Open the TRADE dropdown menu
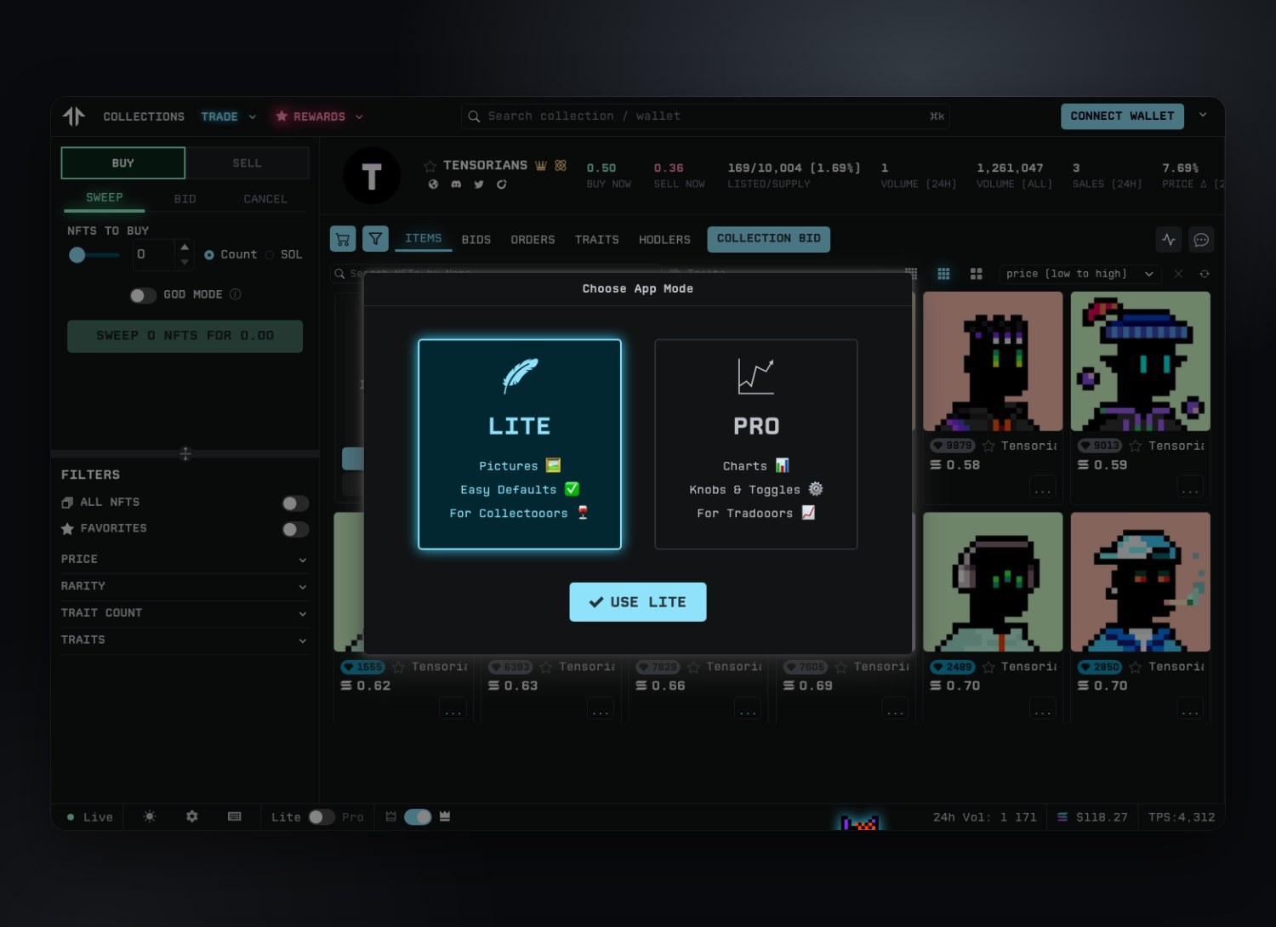Image resolution: width=1276 pixels, height=927 pixels. [x=228, y=117]
